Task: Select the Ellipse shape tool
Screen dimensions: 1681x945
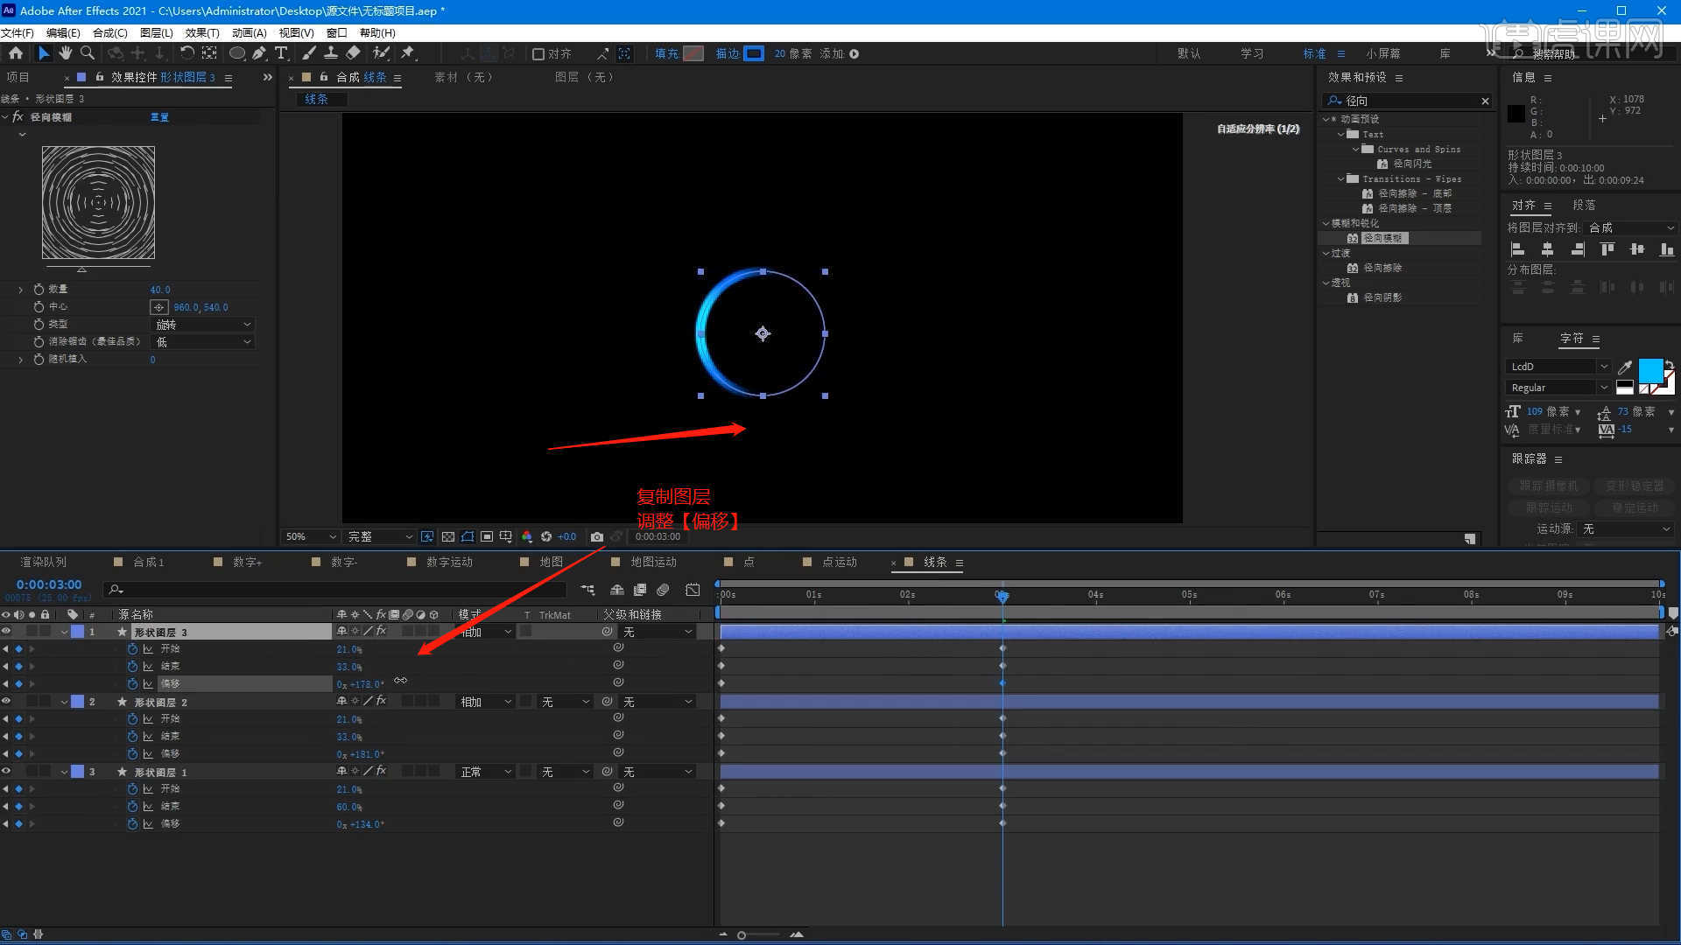Action: click(236, 53)
